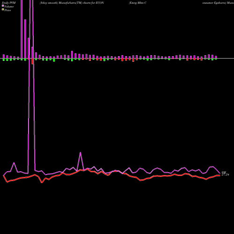234x234 pixels.
Task: Select the 'Price' legend label
Action: 7,10
